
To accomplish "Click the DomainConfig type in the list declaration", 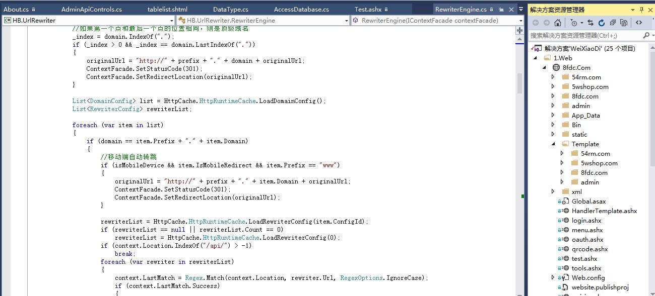I will pos(111,101).
